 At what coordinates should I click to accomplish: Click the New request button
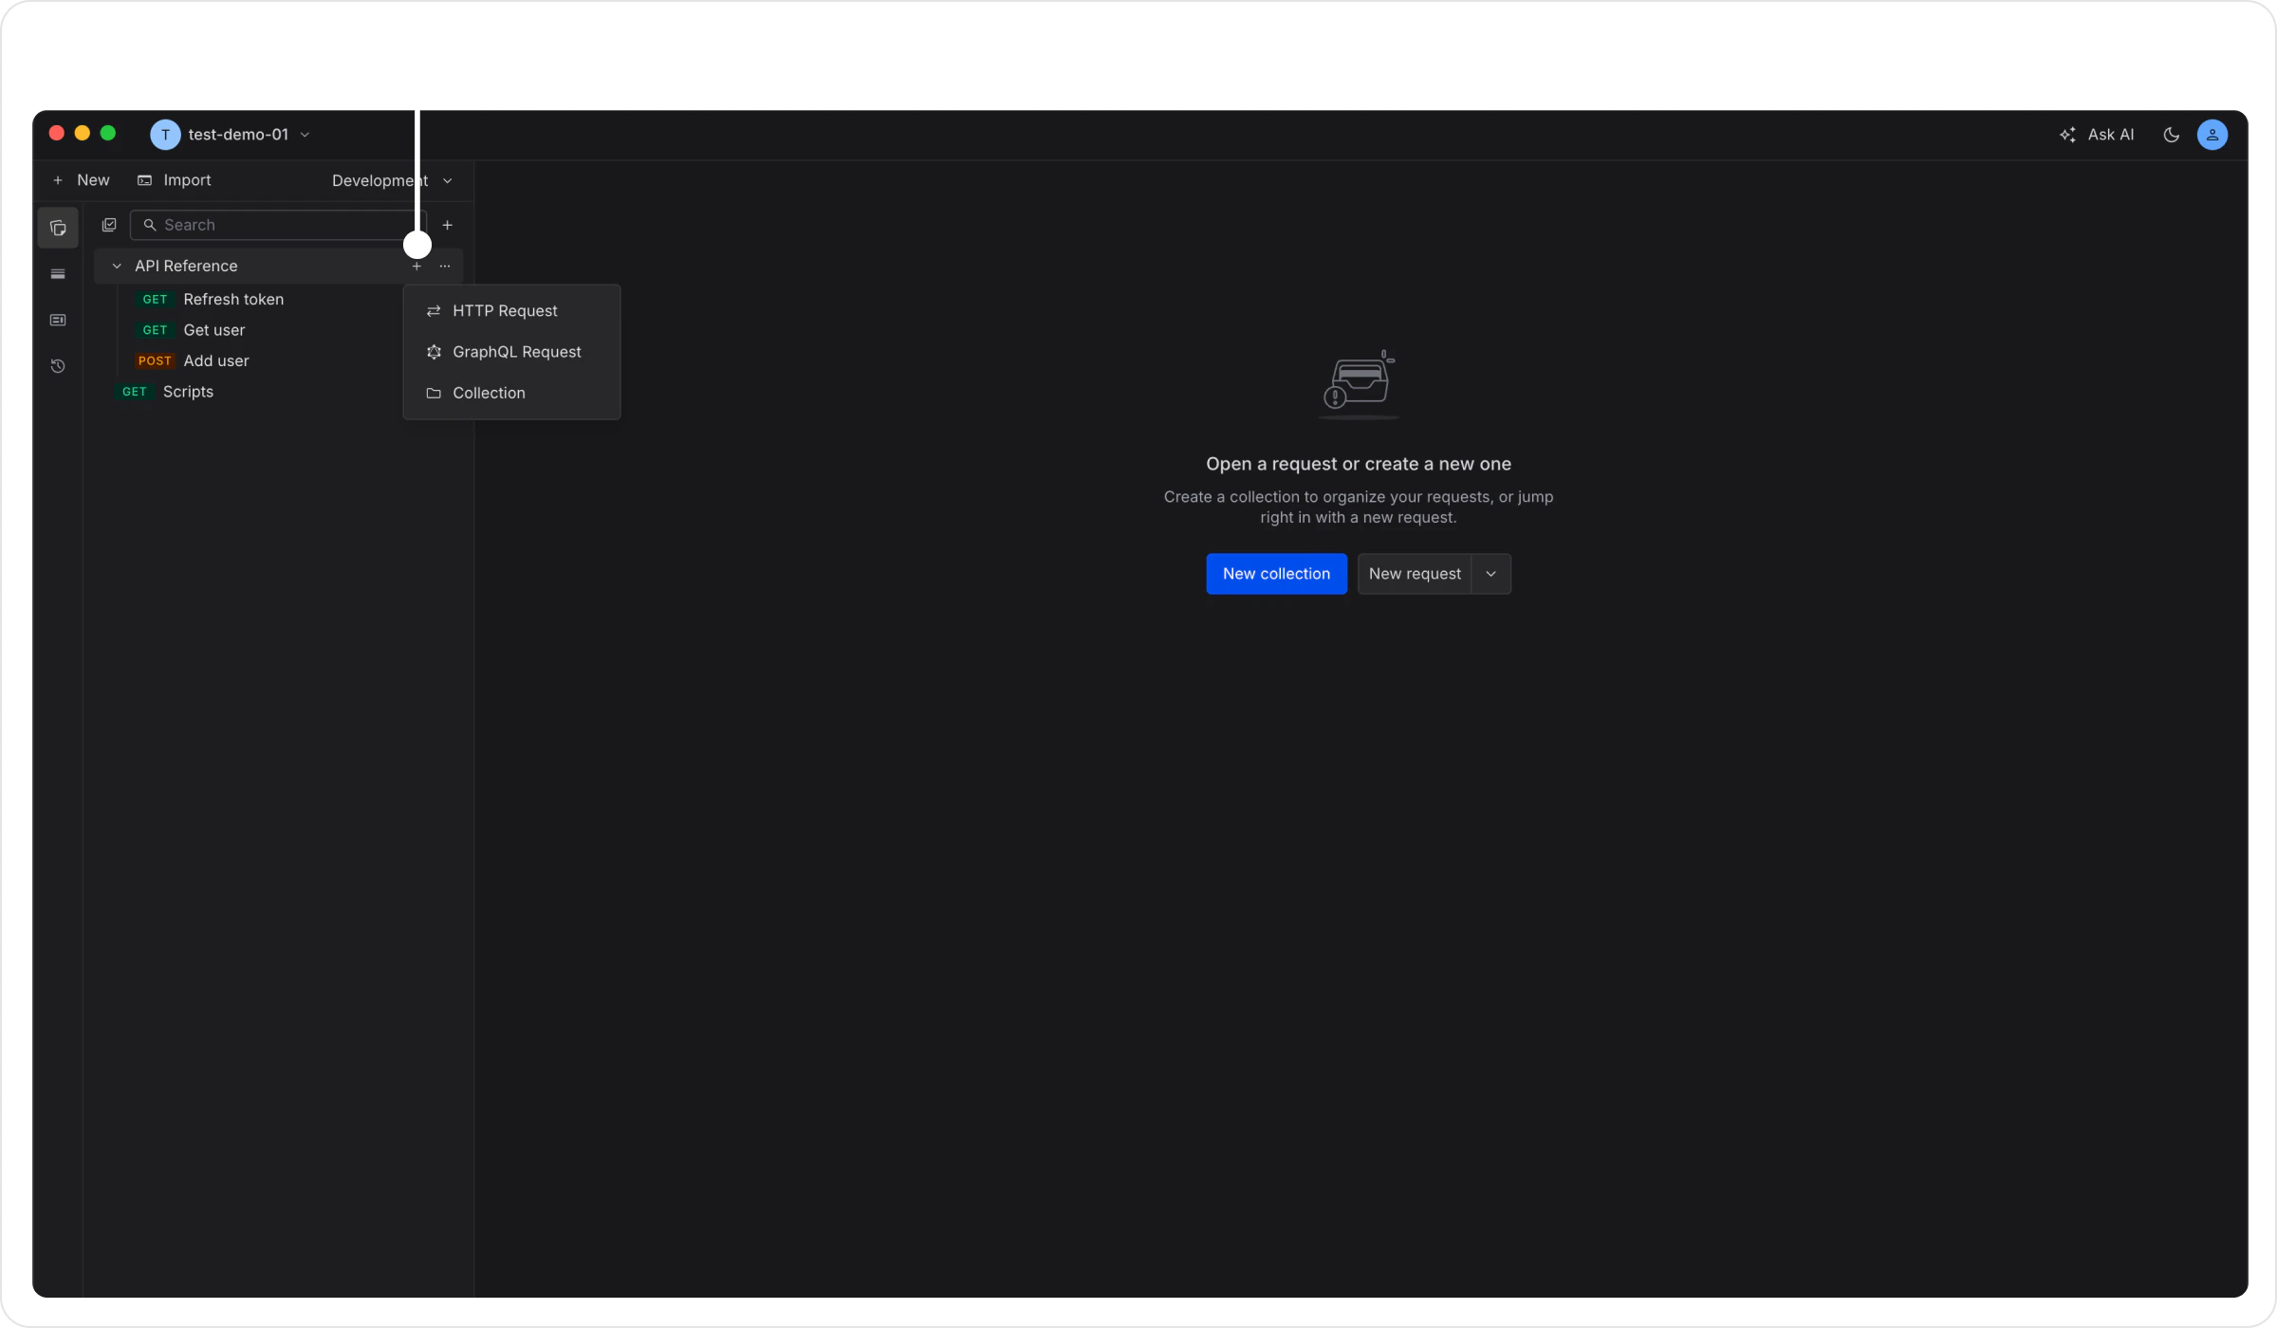(1414, 574)
